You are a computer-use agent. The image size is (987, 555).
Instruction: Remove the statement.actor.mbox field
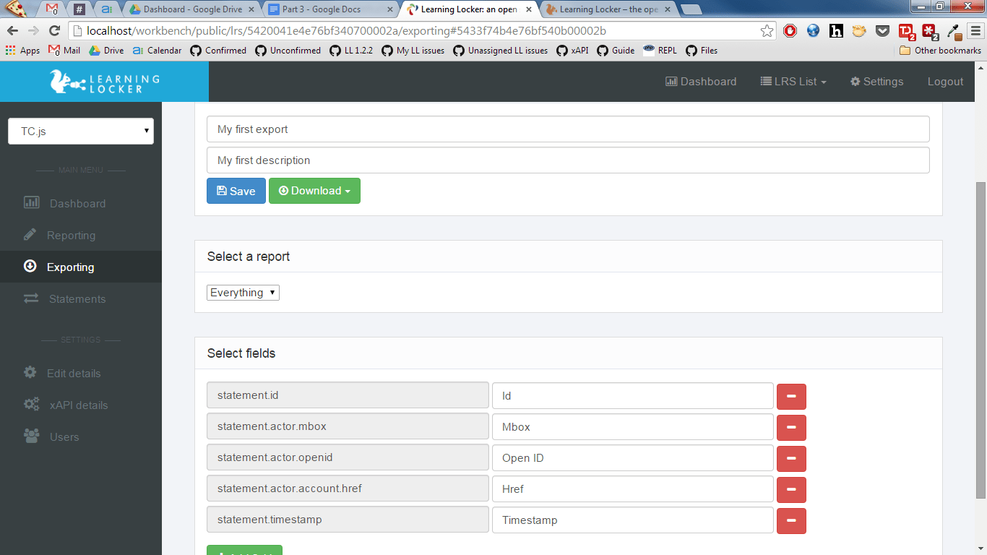pos(791,428)
